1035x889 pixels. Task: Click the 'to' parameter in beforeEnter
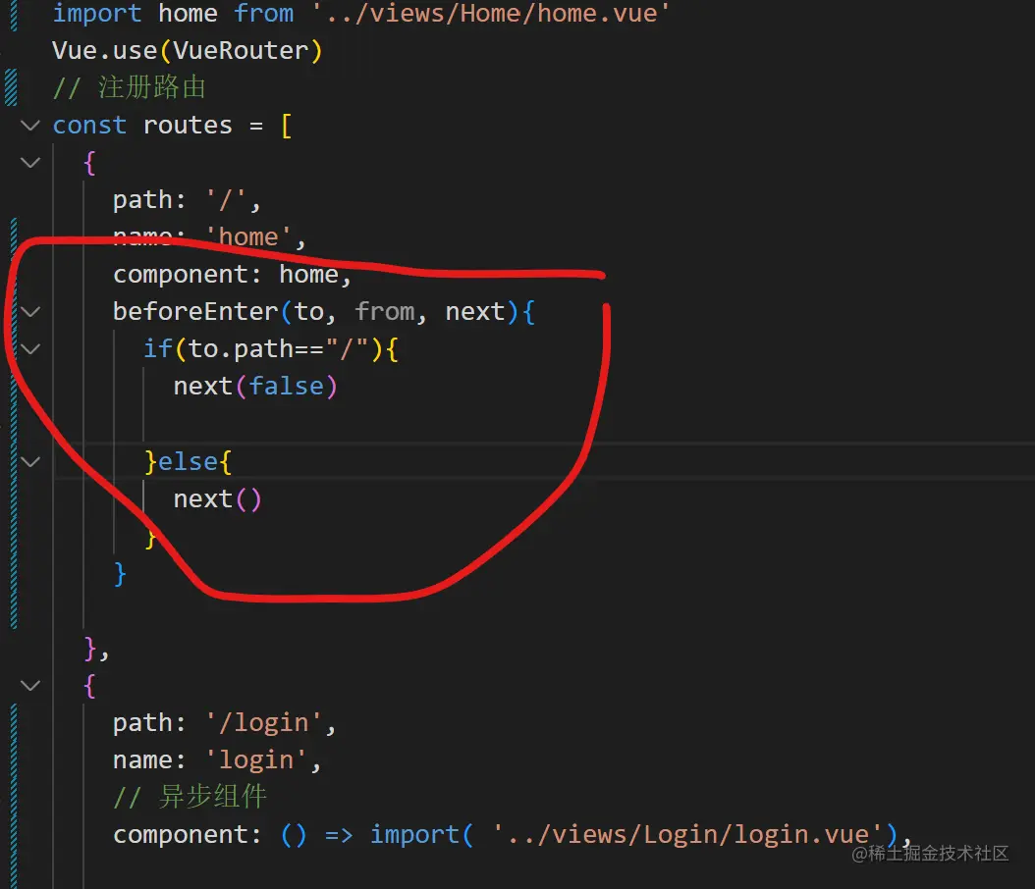click(309, 311)
